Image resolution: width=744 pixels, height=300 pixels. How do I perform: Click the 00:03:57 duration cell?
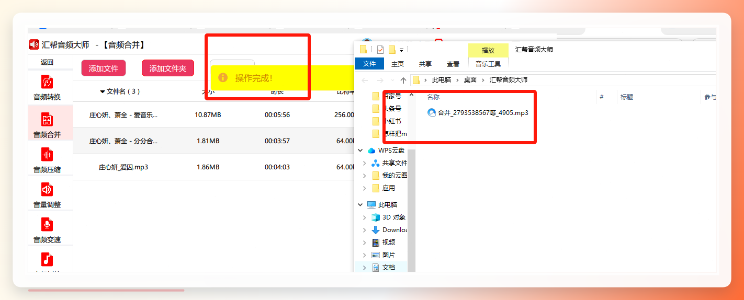277,141
